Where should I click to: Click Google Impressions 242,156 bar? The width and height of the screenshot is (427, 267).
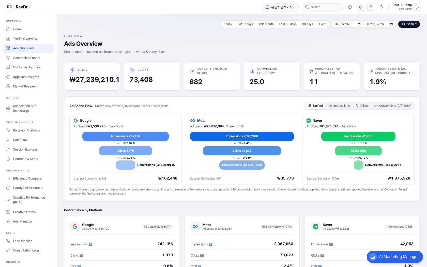(x=126, y=136)
